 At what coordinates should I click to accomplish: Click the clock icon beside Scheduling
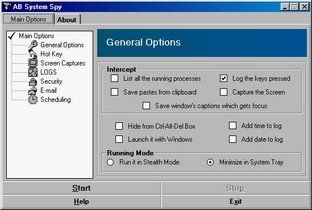coord(33,100)
